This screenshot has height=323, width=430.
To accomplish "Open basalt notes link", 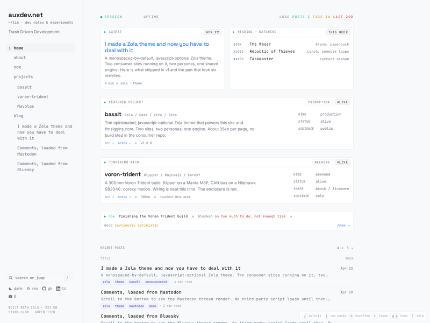I will pyautogui.click(x=124, y=143).
